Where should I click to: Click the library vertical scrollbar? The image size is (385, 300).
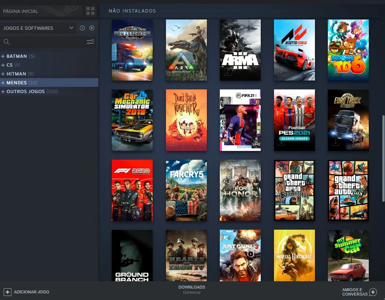click(383, 159)
